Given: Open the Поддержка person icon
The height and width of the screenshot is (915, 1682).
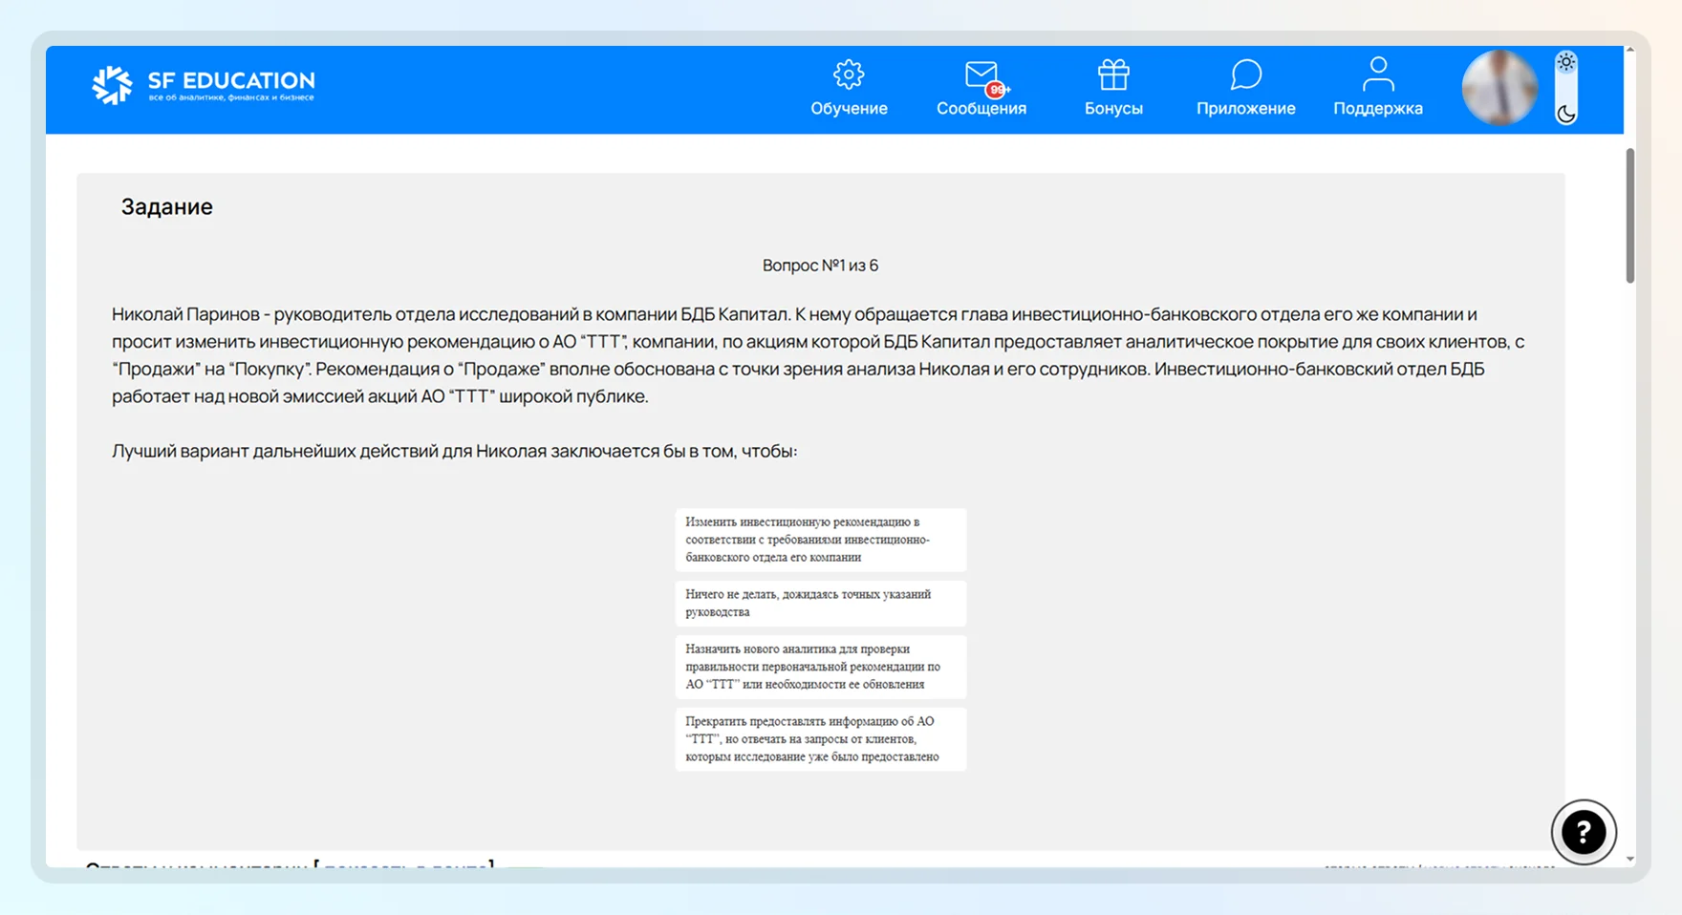Looking at the screenshot, I should [1378, 74].
